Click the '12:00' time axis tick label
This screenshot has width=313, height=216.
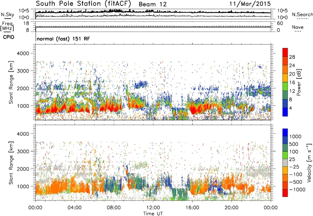point(153,208)
